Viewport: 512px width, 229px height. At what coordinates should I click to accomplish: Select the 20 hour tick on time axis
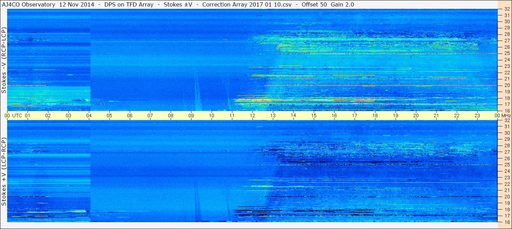(416, 116)
